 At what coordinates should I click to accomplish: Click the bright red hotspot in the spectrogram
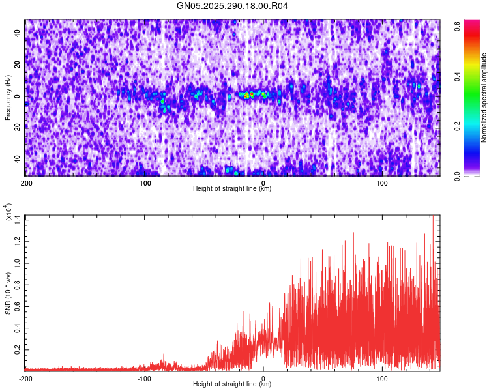tap(252, 95)
